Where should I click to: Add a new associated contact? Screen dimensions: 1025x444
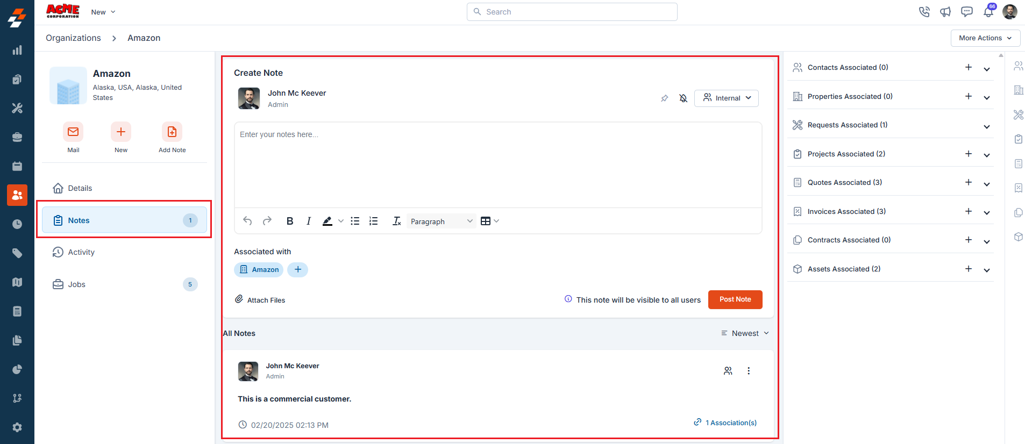969,67
